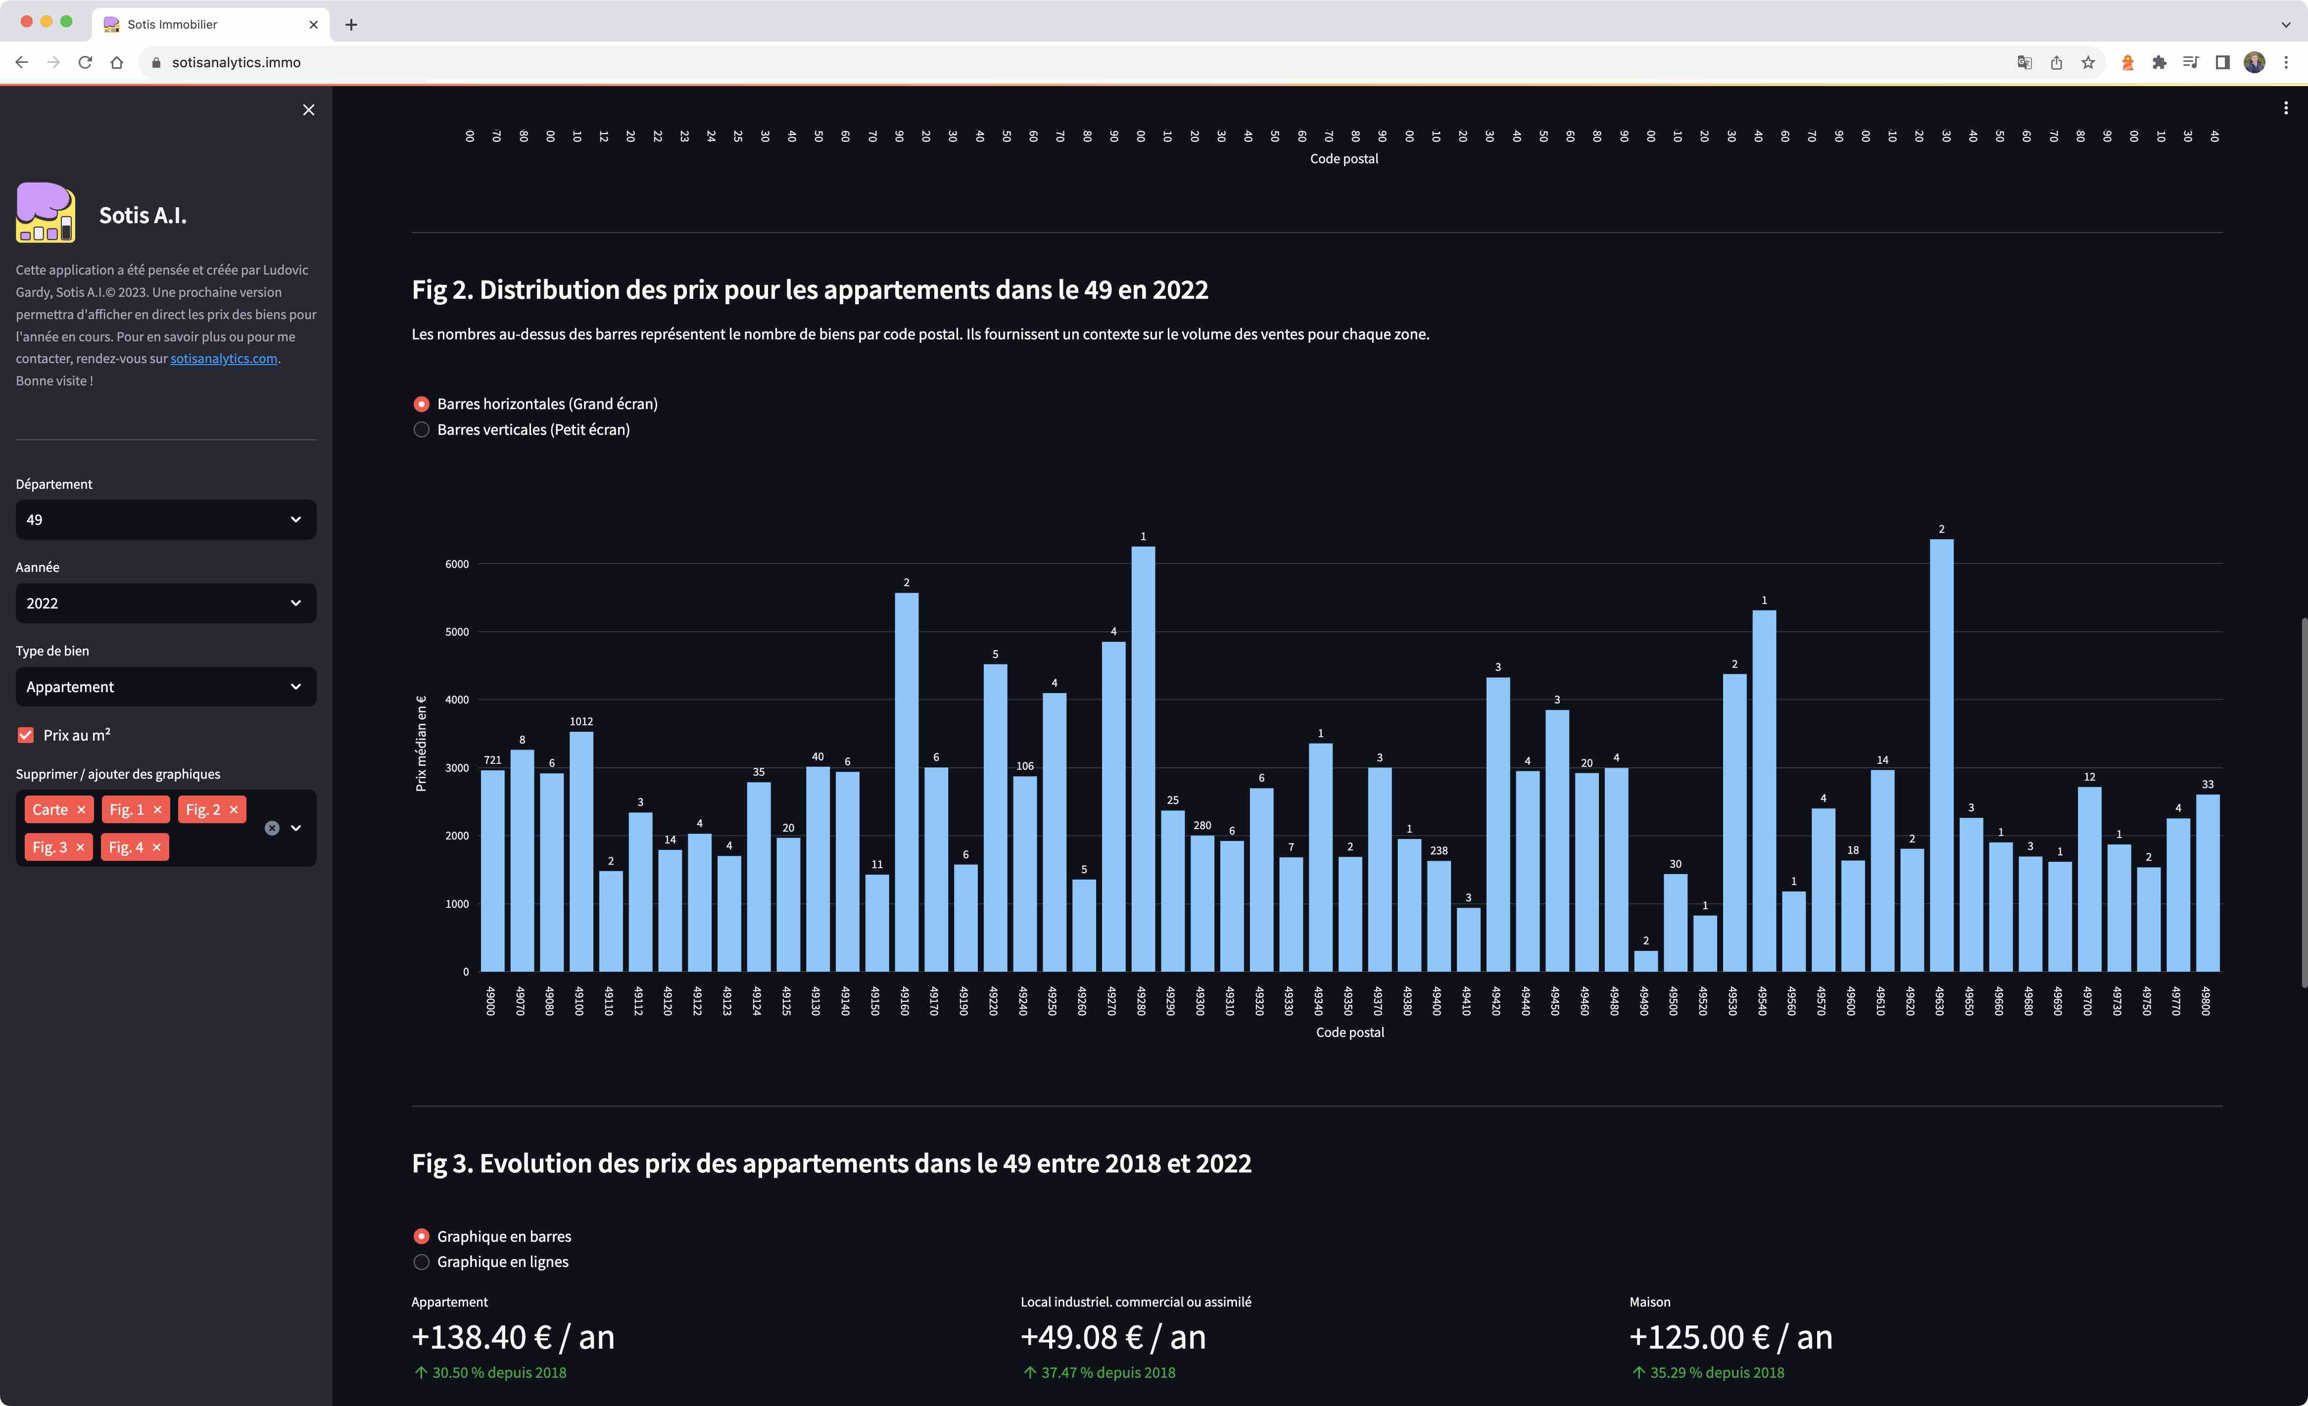2308x1406 pixels.
Task: Bookmark this page with the star icon
Action: [x=2088, y=62]
